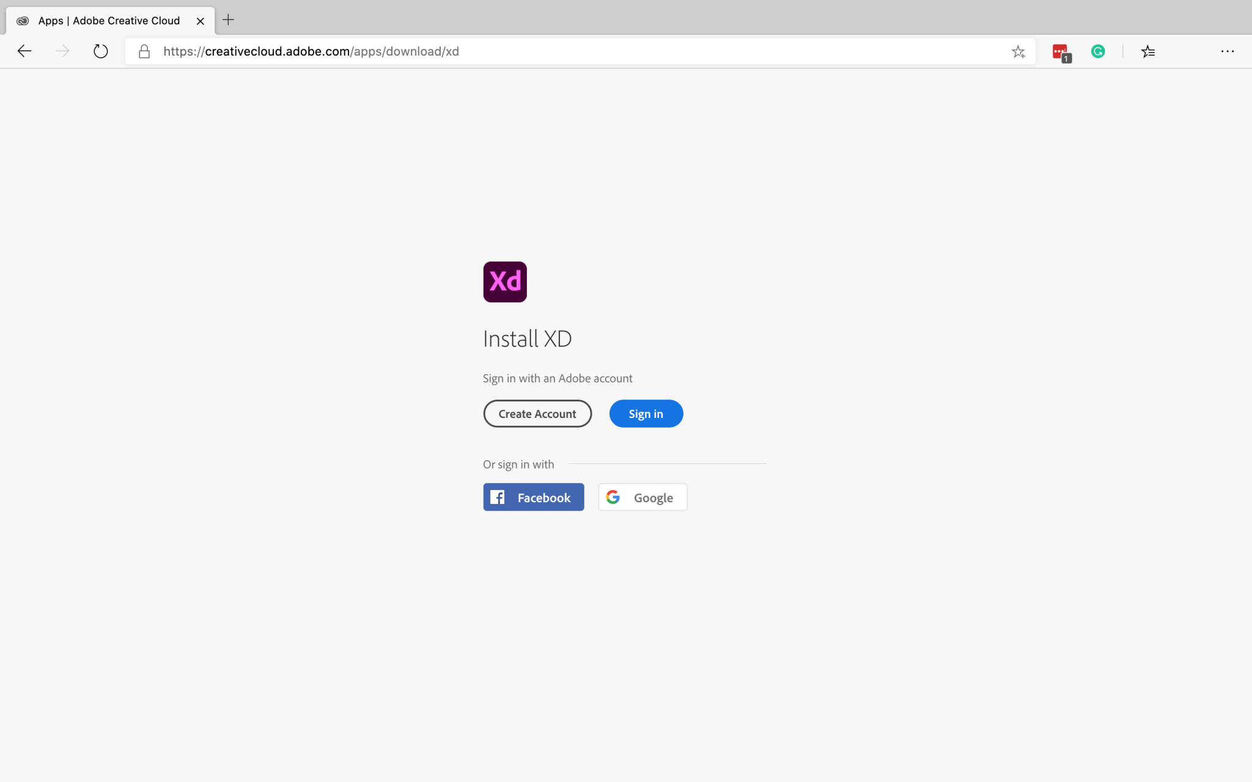Open the browser settings ellipsis menu
Screen dimensions: 1252x782
pyautogui.click(x=1228, y=51)
